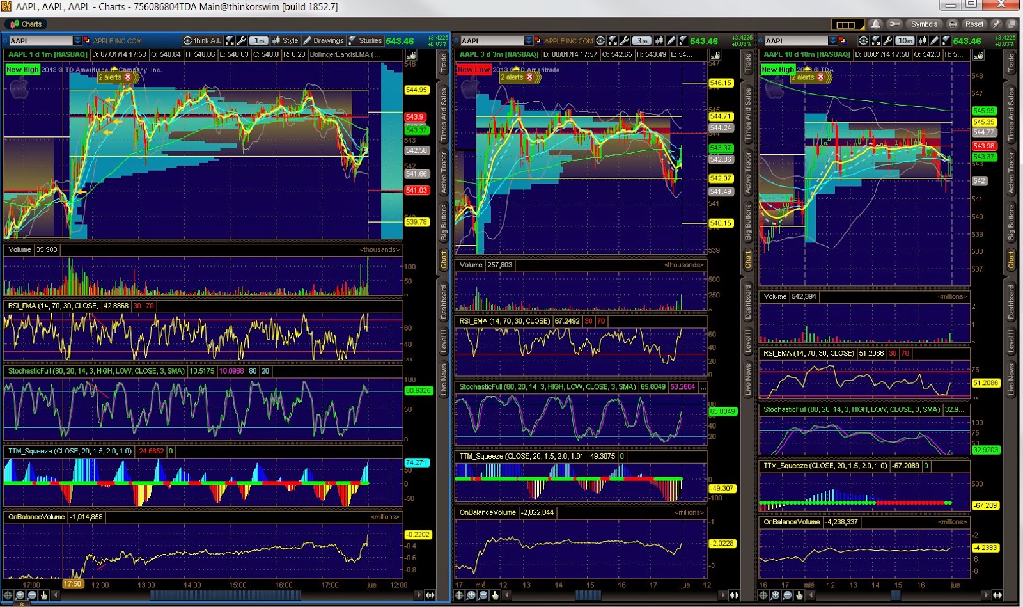Image resolution: width=1023 pixels, height=607 pixels.
Task: Change the 1m timeframe in left chart
Action: tap(259, 41)
